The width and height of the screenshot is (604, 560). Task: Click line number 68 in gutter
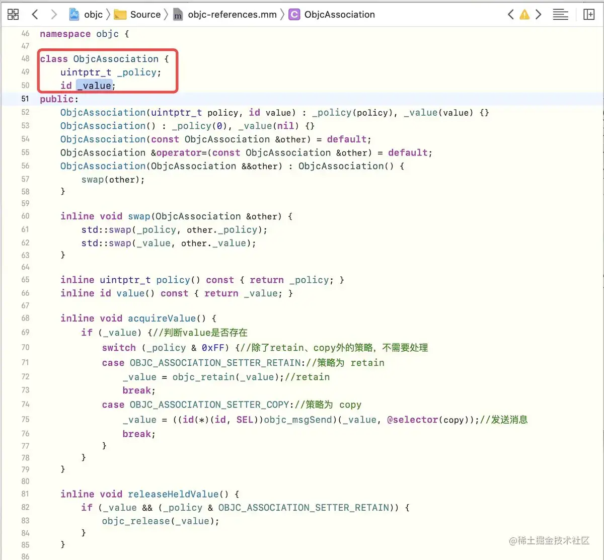click(25, 318)
